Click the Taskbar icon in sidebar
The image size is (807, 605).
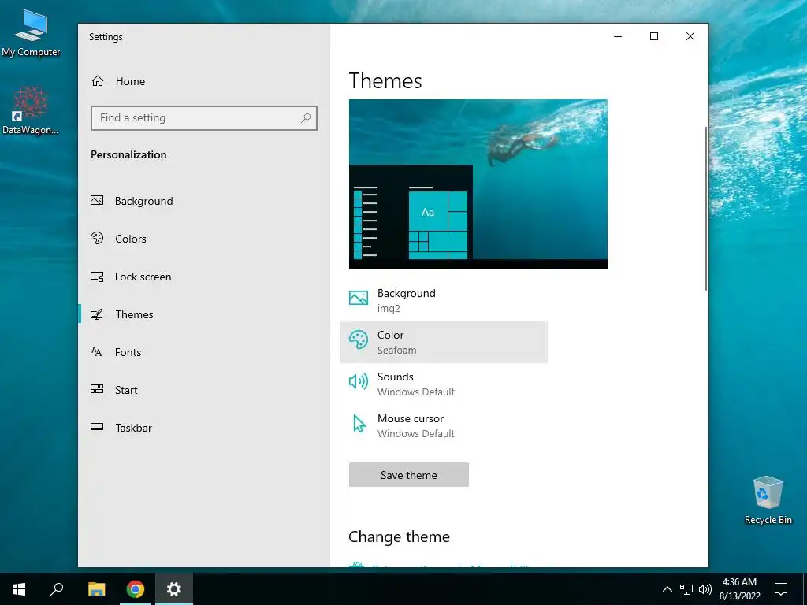pos(97,427)
